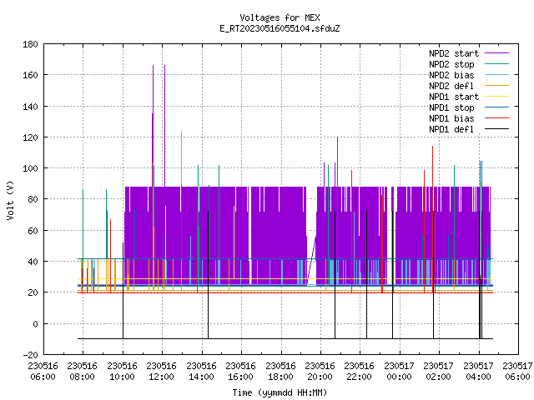Image resolution: width=534 pixels, height=400 pixels.
Task: Click the 'NPD2 start' legend label
Action: tap(454, 53)
